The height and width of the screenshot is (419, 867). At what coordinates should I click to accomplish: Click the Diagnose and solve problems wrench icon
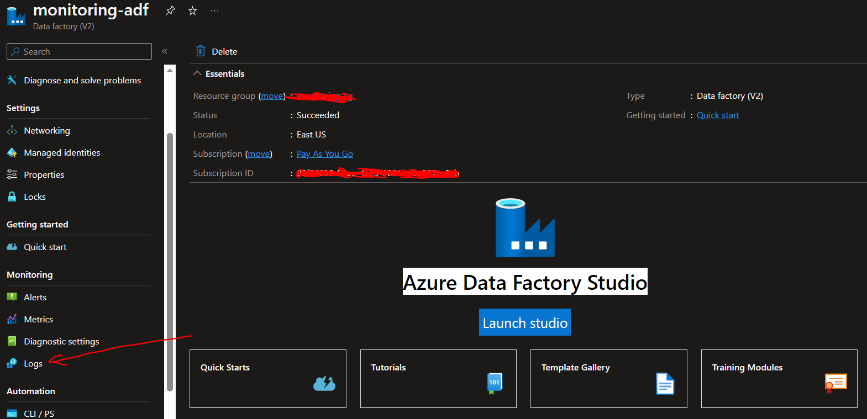(x=12, y=80)
